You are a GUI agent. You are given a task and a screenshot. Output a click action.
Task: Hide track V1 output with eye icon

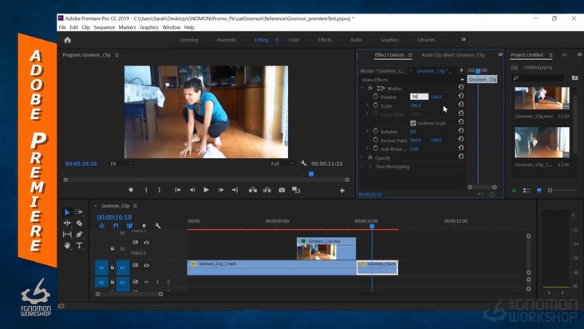(x=146, y=265)
